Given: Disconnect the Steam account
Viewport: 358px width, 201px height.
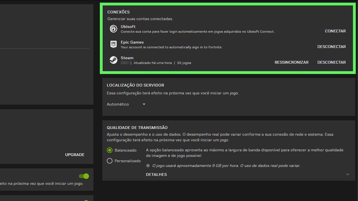Looking at the screenshot, I should [x=331, y=62].
